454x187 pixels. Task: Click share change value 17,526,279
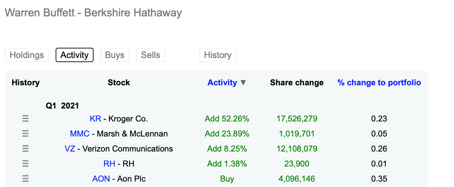[x=297, y=119]
